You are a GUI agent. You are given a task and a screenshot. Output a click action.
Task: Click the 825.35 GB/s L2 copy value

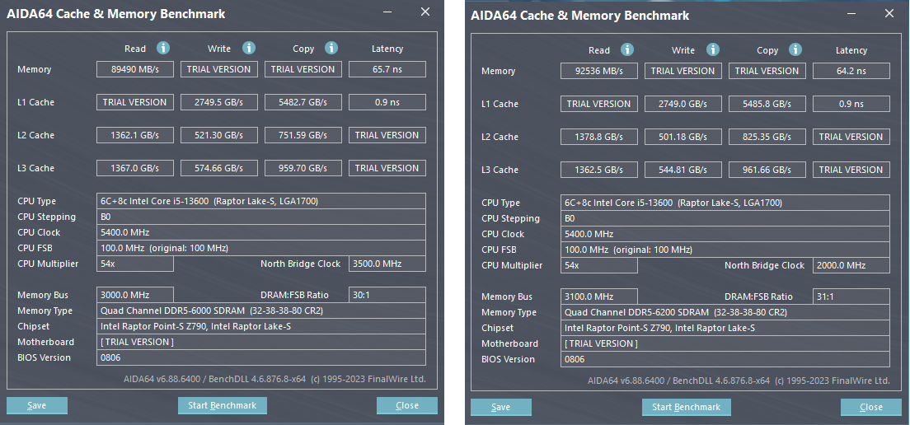click(x=767, y=137)
